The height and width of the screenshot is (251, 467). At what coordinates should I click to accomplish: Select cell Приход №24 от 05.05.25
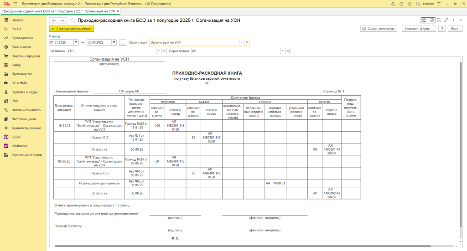tap(137, 161)
